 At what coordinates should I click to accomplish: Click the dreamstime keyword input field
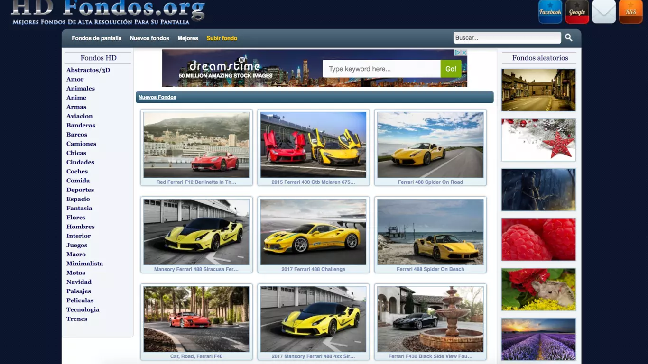click(381, 69)
